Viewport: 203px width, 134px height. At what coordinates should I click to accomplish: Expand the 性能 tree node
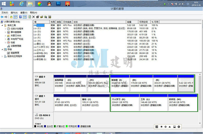(5, 42)
